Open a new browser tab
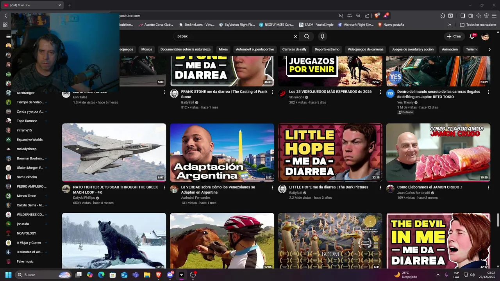This screenshot has height=281, width=500. point(69,5)
